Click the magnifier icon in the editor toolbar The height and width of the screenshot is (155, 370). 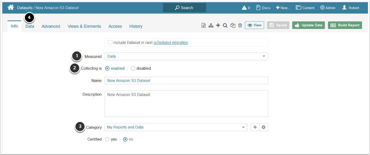(x=225, y=25)
